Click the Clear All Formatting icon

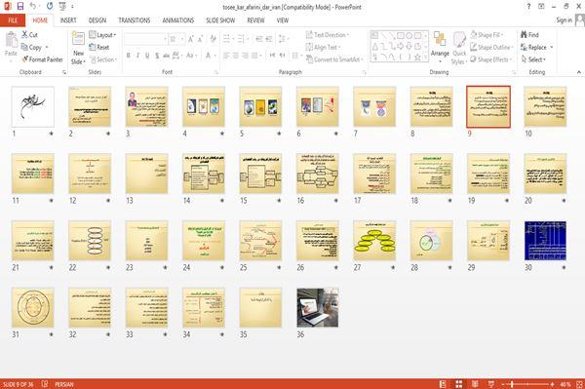pyautogui.click(x=213, y=39)
